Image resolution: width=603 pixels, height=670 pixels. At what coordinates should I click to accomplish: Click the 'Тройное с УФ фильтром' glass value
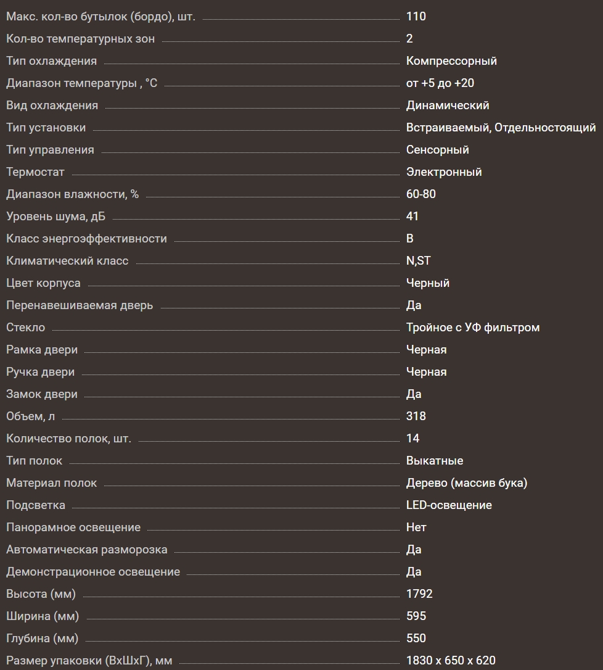pyautogui.click(x=473, y=328)
